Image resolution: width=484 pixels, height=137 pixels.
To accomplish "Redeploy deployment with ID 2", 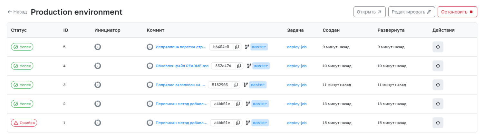I will pos(438,104).
